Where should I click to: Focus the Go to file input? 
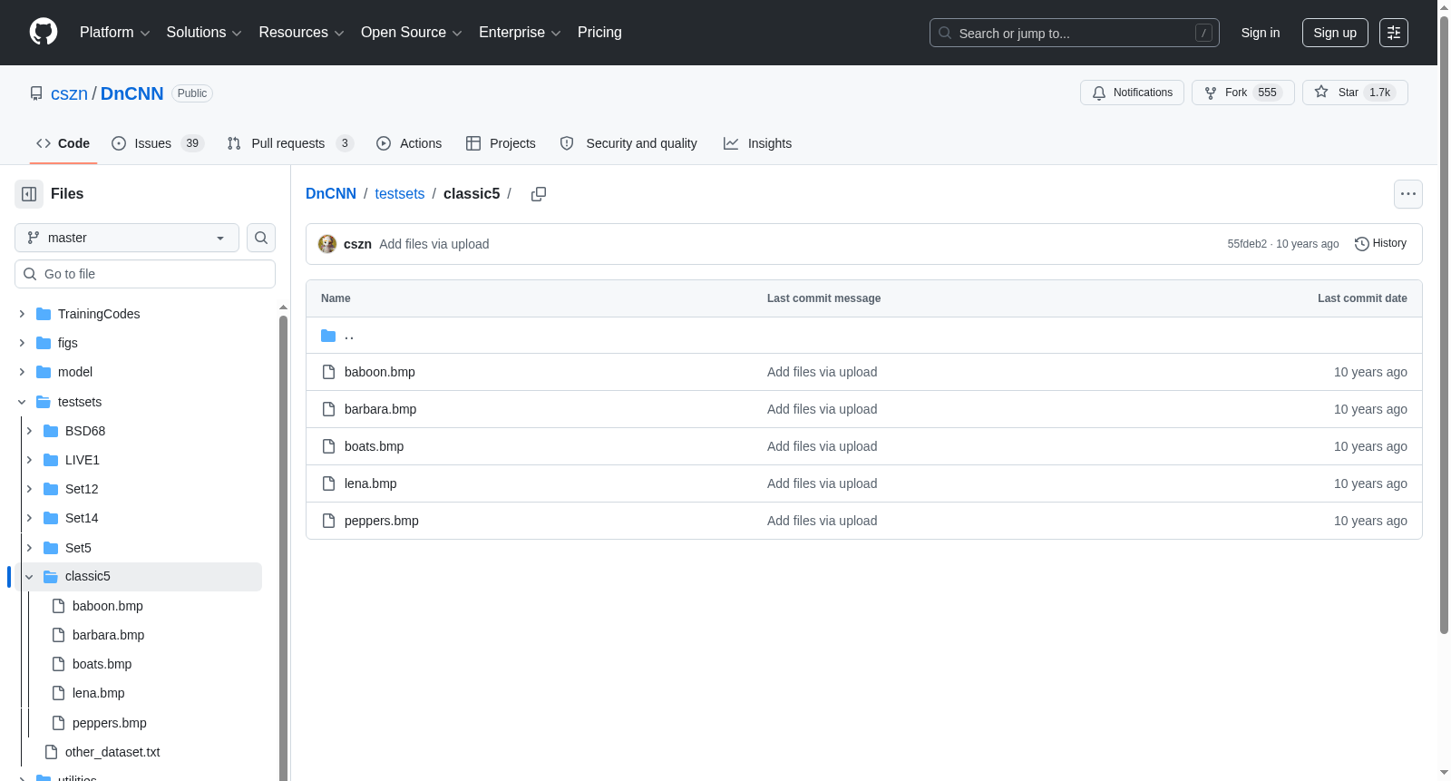click(145, 274)
